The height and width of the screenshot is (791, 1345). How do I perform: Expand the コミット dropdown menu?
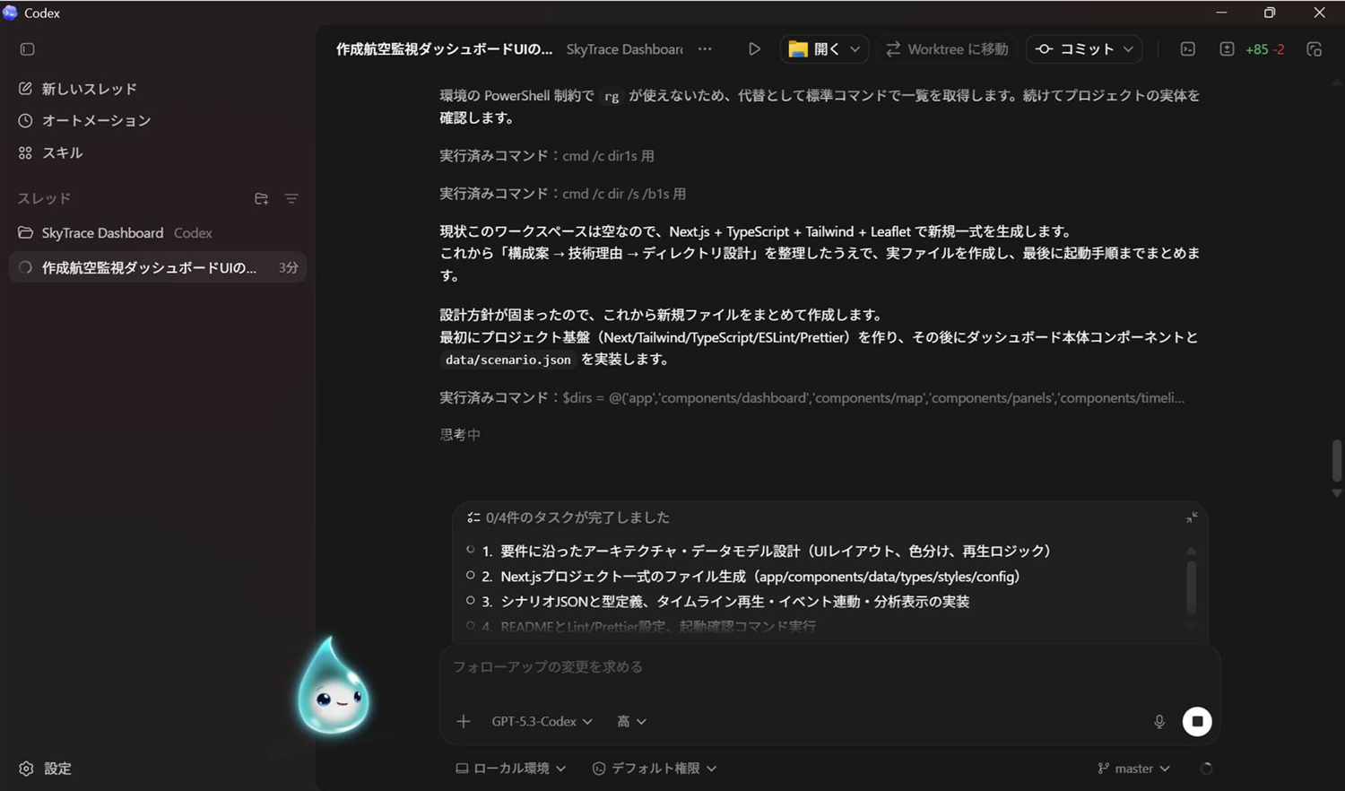(x=1083, y=49)
